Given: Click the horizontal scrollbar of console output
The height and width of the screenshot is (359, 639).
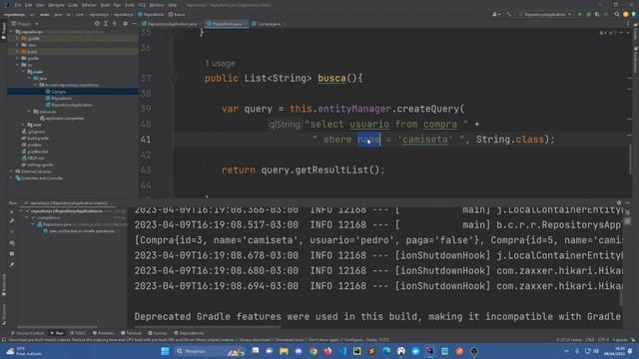Looking at the screenshot, I should (207, 326).
